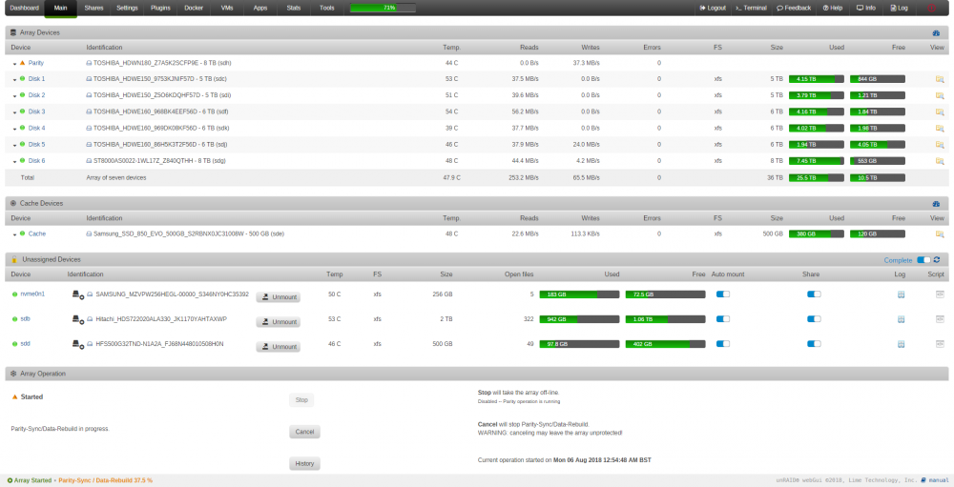Expand the Disk 1 dropdown arrow
The height and width of the screenshot is (487, 954).
(14, 80)
